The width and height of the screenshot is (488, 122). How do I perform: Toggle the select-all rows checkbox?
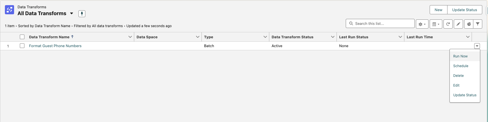pyautogui.click(x=22, y=37)
